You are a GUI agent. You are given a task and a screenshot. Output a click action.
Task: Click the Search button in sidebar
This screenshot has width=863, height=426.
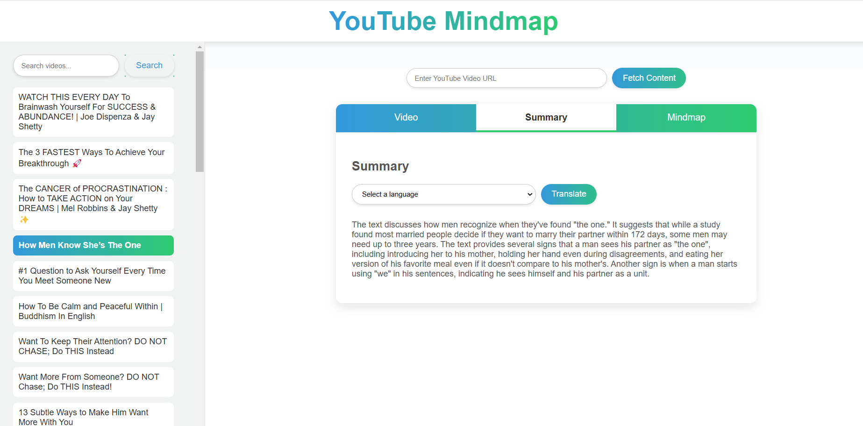[150, 66]
